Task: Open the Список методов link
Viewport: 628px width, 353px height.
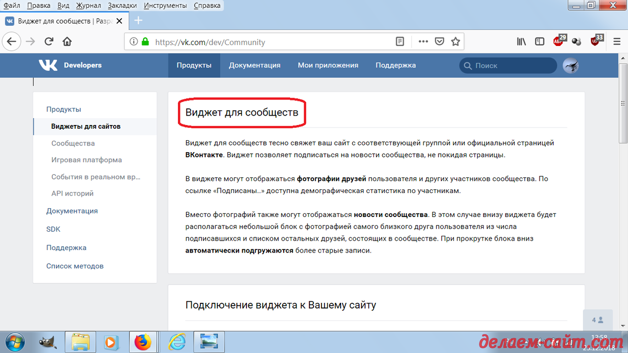Action: 74,266
